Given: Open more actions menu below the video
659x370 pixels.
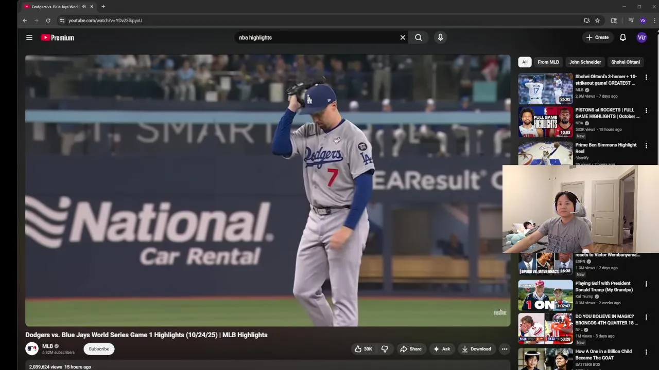Looking at the screenshot, I should (505, 349).
